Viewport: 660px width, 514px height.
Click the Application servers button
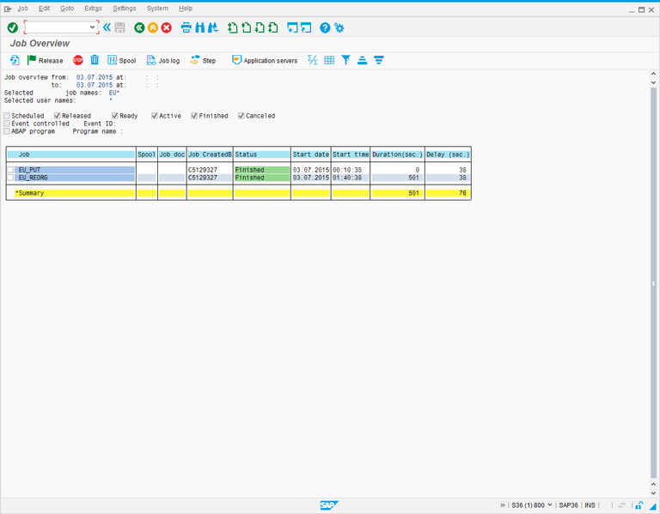(x=264, y=60)
